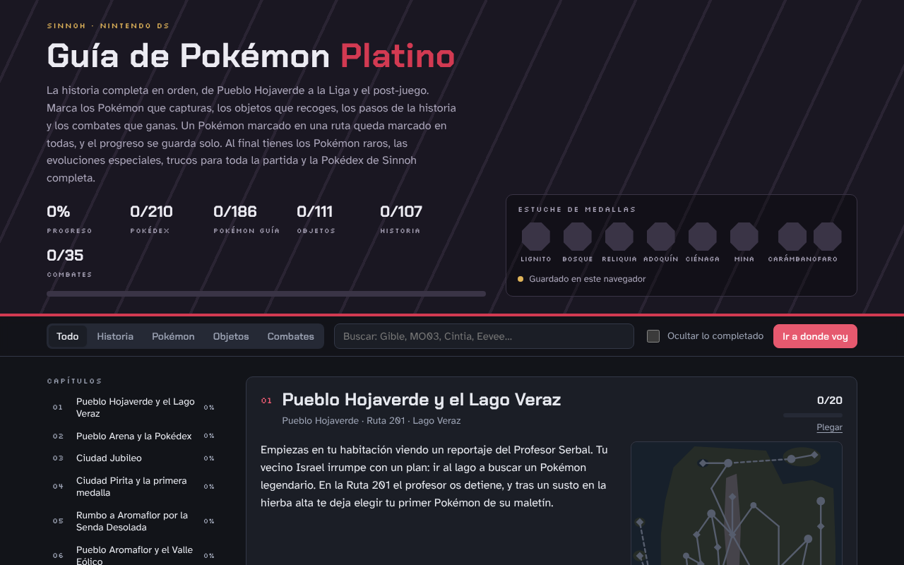Click the Adoquín badge icon
Viewport: 904px width, 565px height.
click(x=661, y=237)
